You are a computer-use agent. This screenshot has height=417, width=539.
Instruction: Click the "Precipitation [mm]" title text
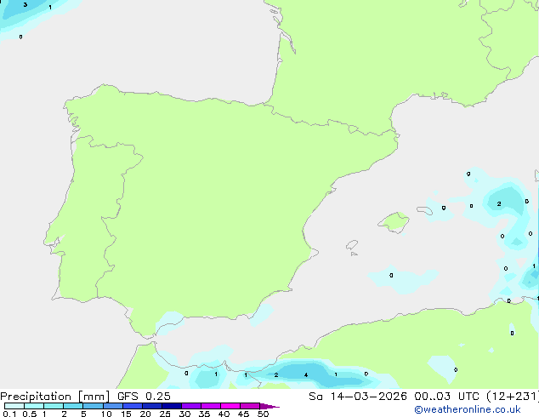point(55,397)
